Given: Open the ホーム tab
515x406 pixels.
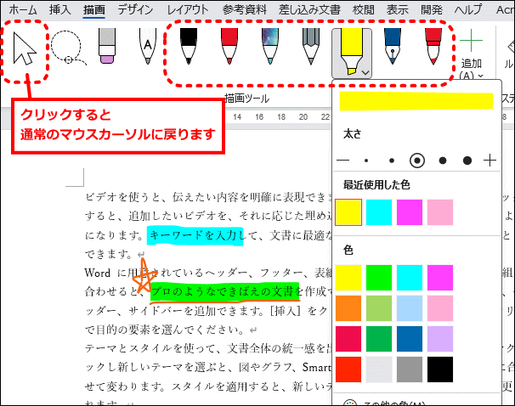Looking at the screenshot, I should (23, 10).
